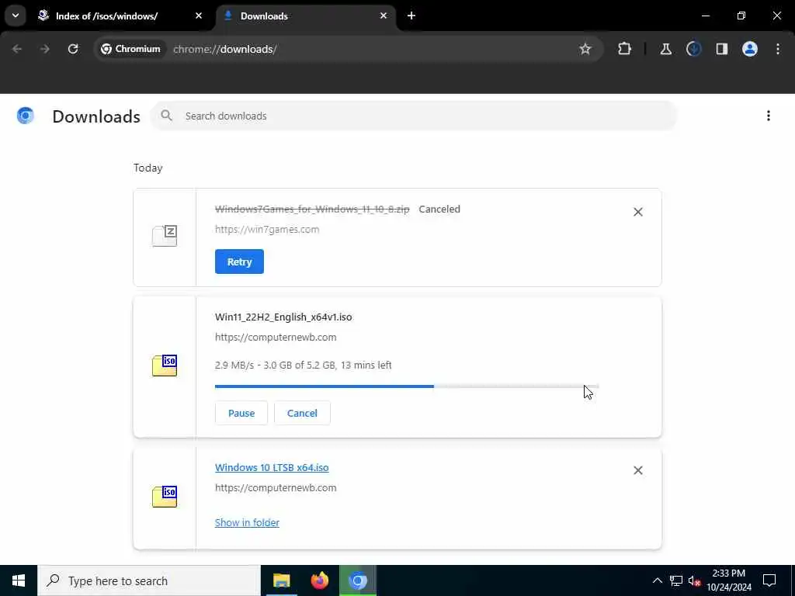
Task: Retry the Windows7Games zip download
Action: click(x=239, y=262)
